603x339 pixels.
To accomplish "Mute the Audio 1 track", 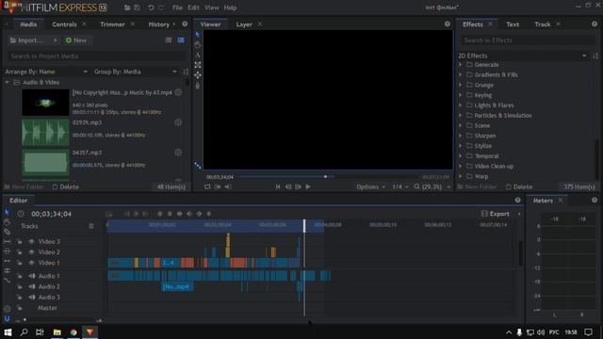I will pos(31,276).
